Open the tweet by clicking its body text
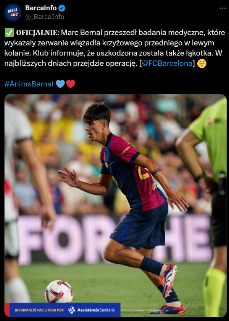The image size is (229, 321). [114, 48]
